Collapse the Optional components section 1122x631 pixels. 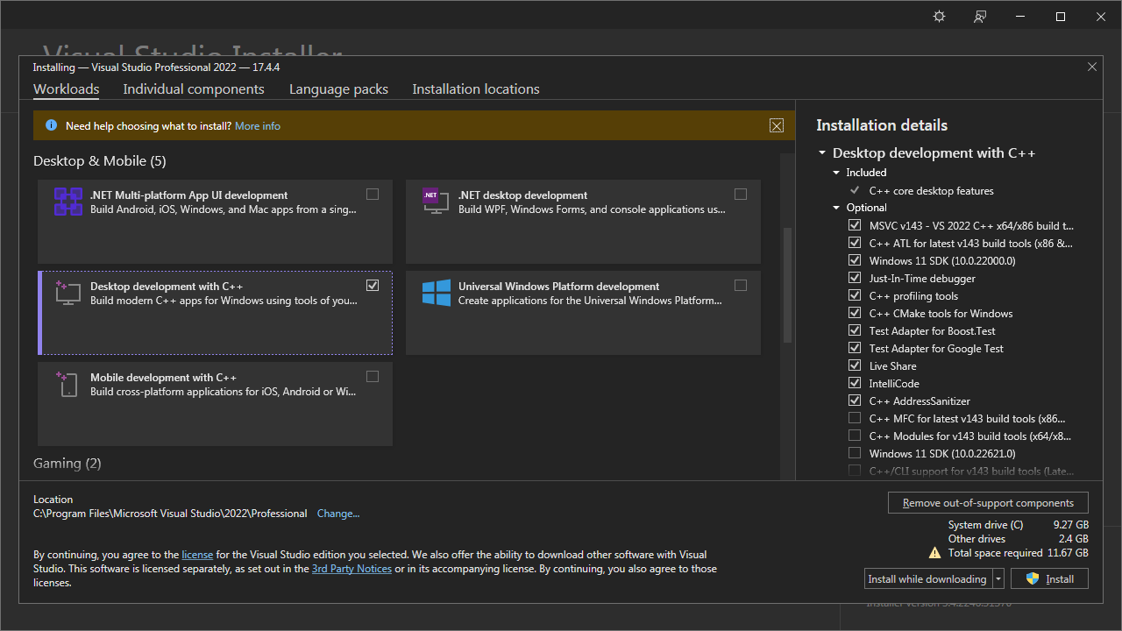pyautogui.click(x=836, y=208)
